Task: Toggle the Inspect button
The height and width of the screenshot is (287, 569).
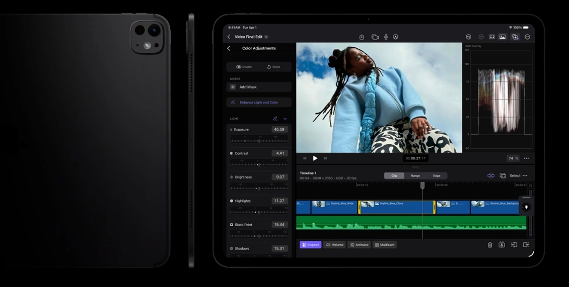Action: [x=310, y=245]
